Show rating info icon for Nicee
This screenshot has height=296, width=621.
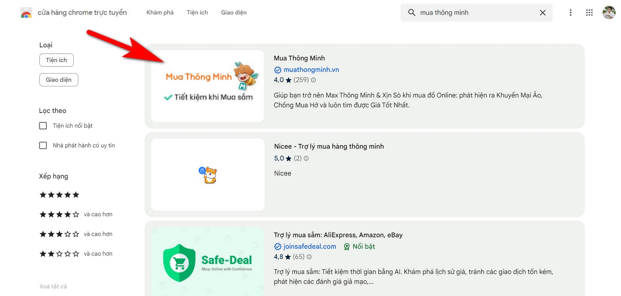tap(306, 158)
